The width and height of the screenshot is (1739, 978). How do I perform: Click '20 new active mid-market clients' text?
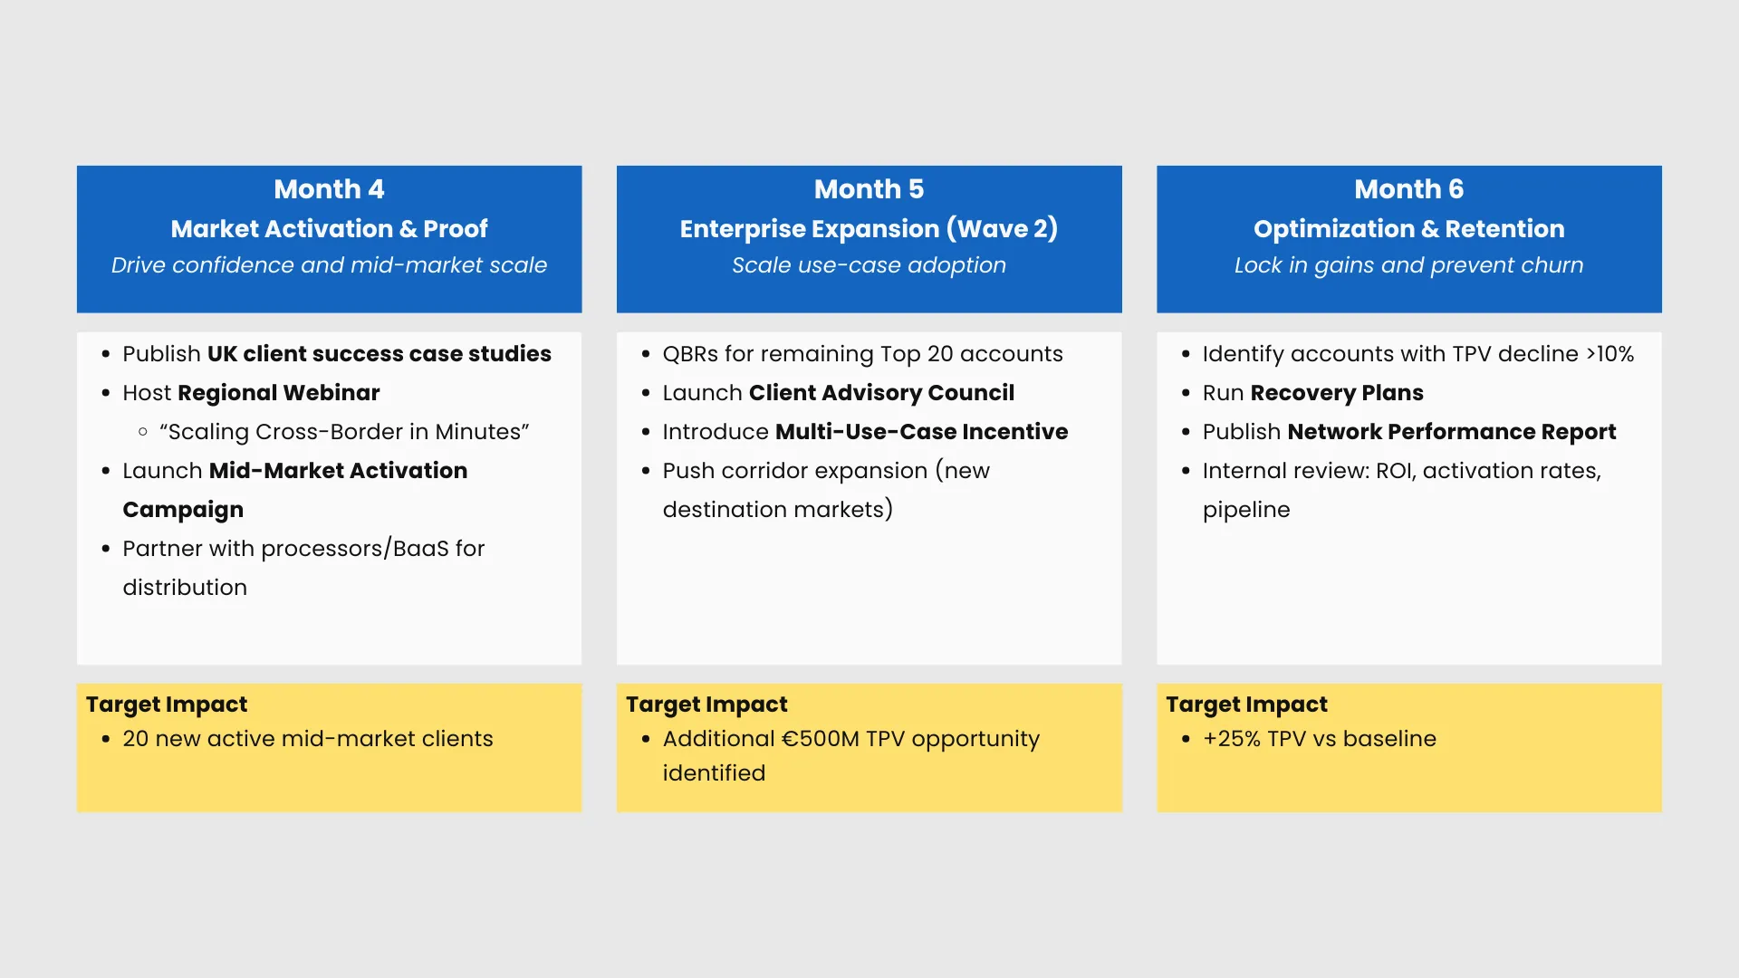point(308,739)
